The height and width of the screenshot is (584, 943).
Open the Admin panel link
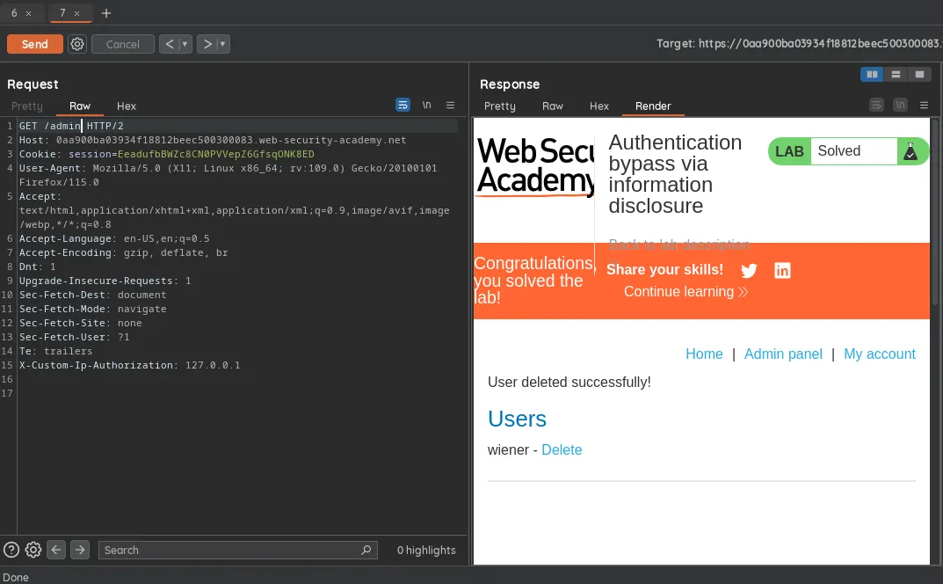[x=783, y=354]
